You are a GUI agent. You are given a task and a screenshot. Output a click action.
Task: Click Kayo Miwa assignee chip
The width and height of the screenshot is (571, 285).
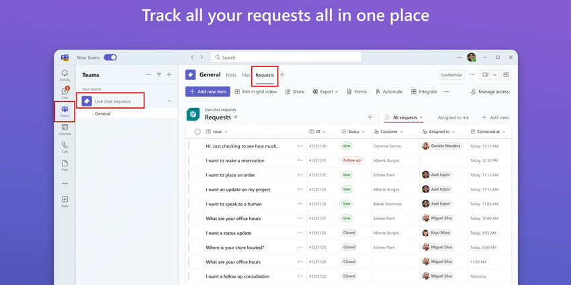(437, 233)
